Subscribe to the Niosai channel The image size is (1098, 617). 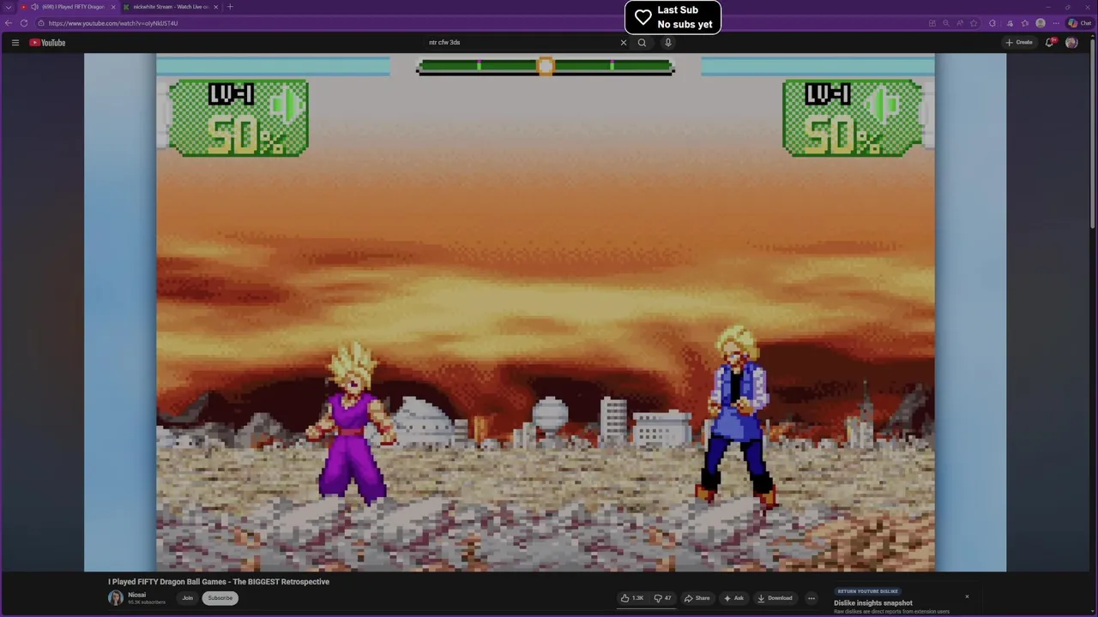(220, 598)
